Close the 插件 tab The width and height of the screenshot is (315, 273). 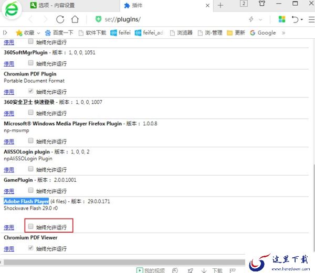[207, 6]
